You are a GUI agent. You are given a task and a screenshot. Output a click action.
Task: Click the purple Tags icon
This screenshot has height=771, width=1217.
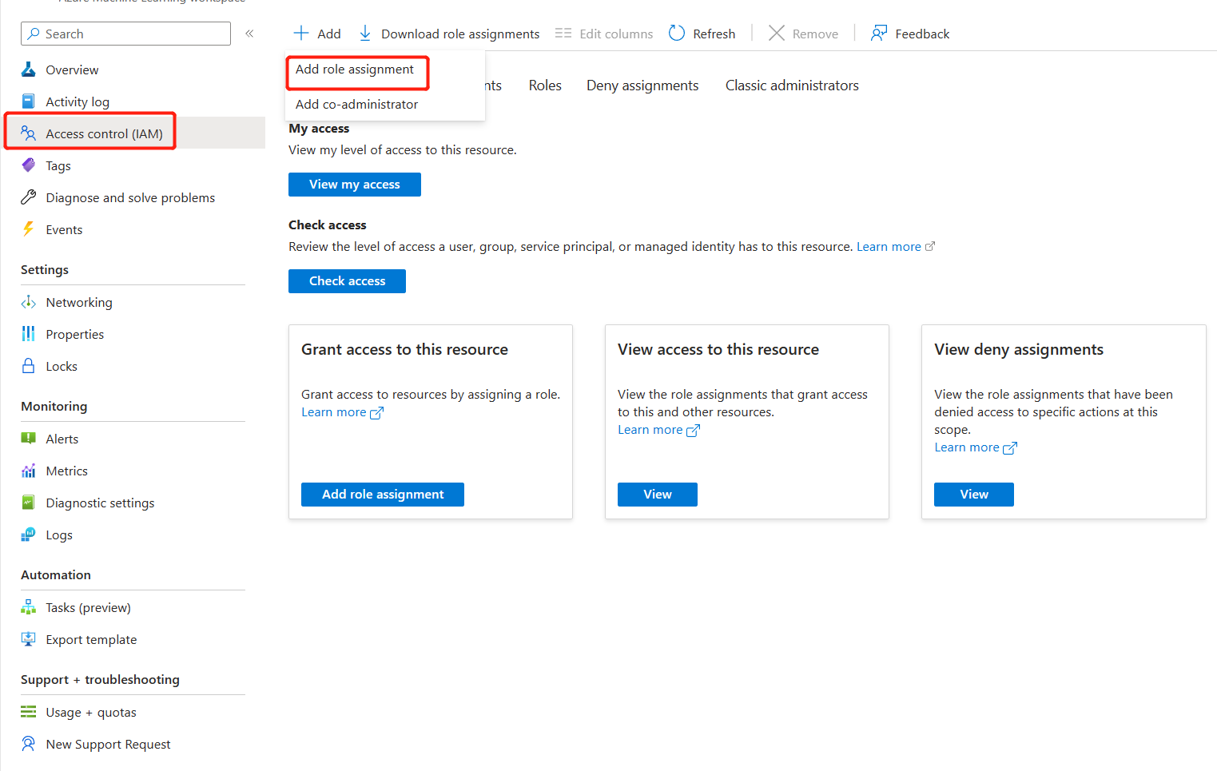coord(29,165)
